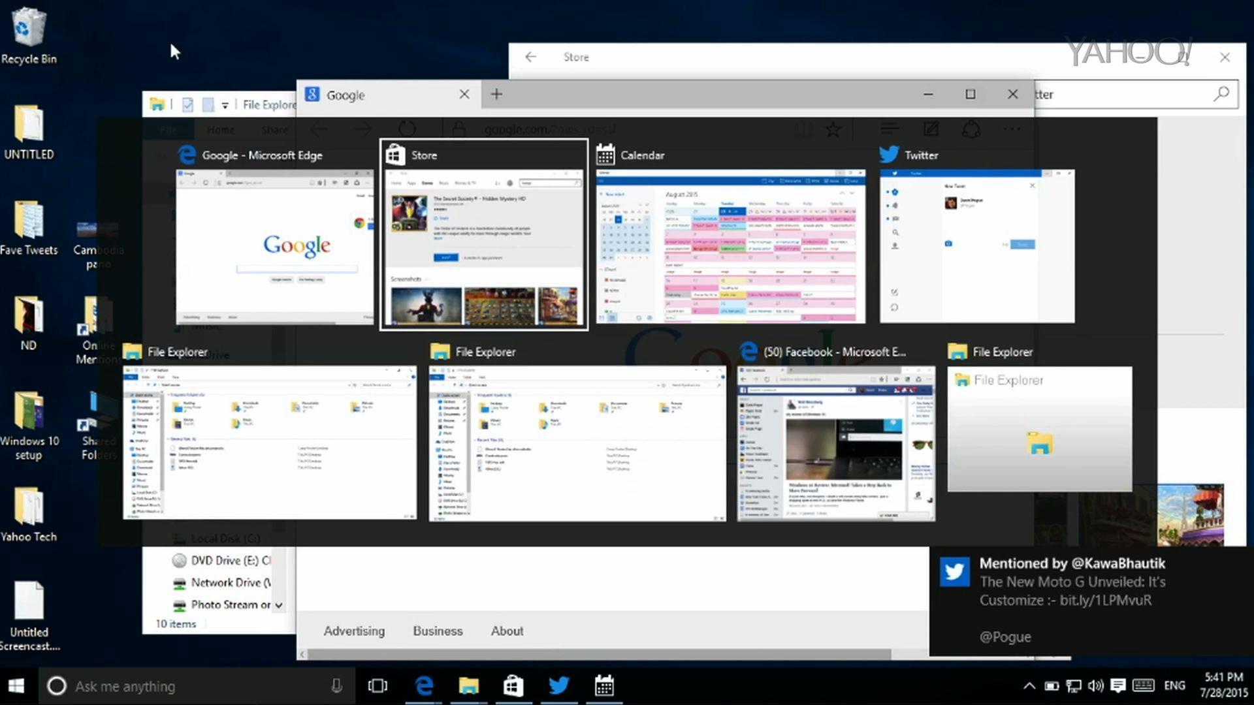Image resolution: width=1254 pixels, height=705 pixels.
Task: Click the Cortana circle icon
Action: [x=57, y=686]
